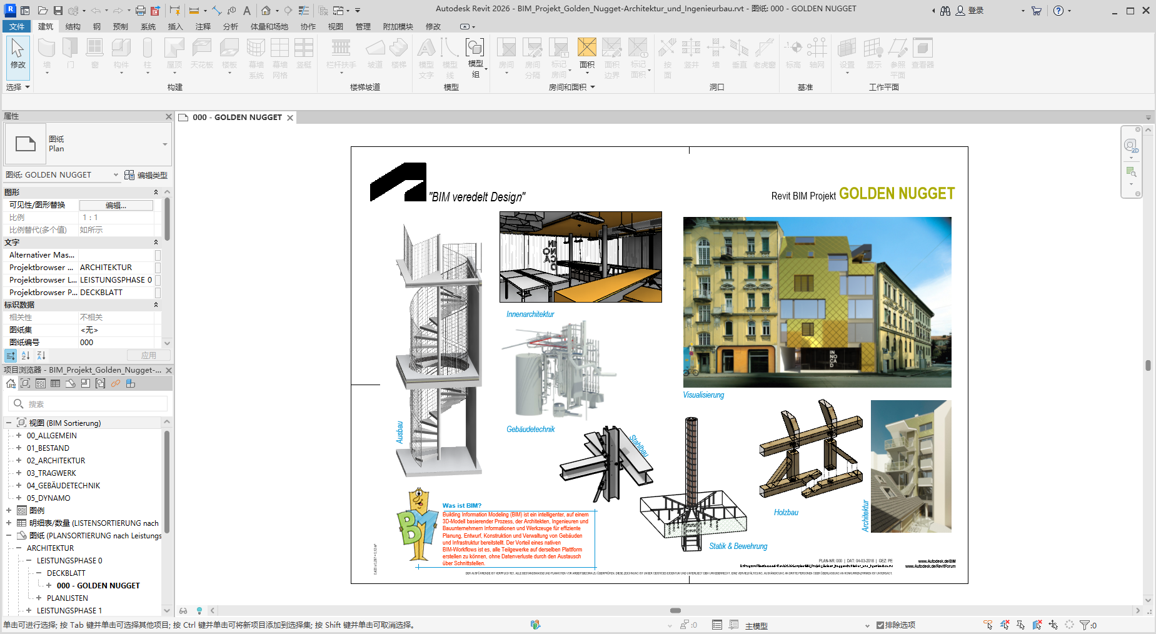Toggle checkbox in DECKBLATT property row
Viewport: 1156px width, 634px height.
[158, 293]
